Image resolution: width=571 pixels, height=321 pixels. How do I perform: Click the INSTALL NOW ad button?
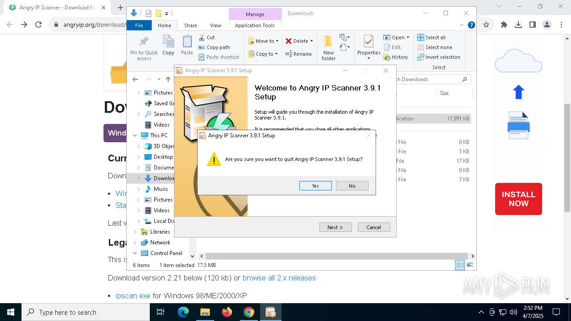tap(518, 199)
